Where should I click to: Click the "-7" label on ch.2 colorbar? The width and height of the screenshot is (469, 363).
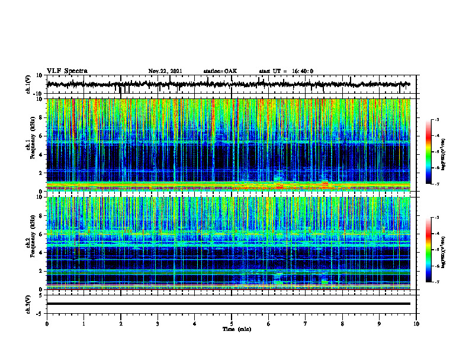[x=436, y=282]
